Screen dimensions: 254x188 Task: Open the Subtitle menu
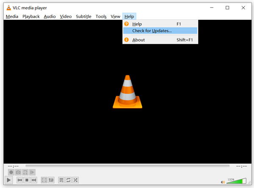click(83, 16)
